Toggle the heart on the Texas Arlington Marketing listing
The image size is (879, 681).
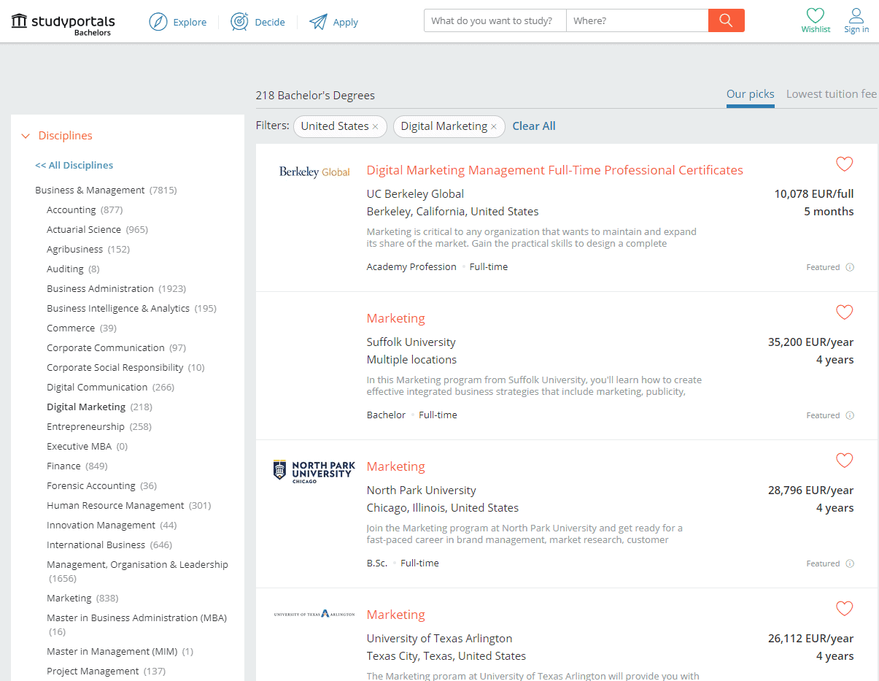(x=844, y=608)
